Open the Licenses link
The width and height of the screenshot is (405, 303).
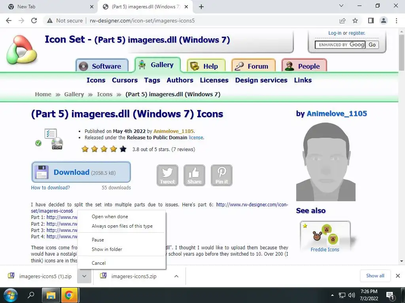[x=214, y=80]
